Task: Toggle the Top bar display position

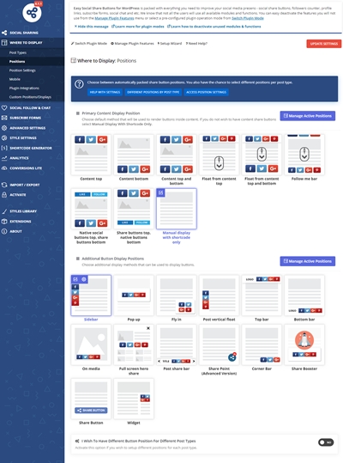Action: [x=262, y=295]
